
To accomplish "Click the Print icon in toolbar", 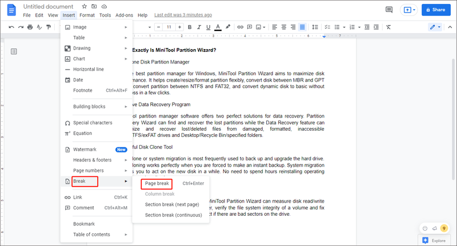I will [x=30, y=27].
